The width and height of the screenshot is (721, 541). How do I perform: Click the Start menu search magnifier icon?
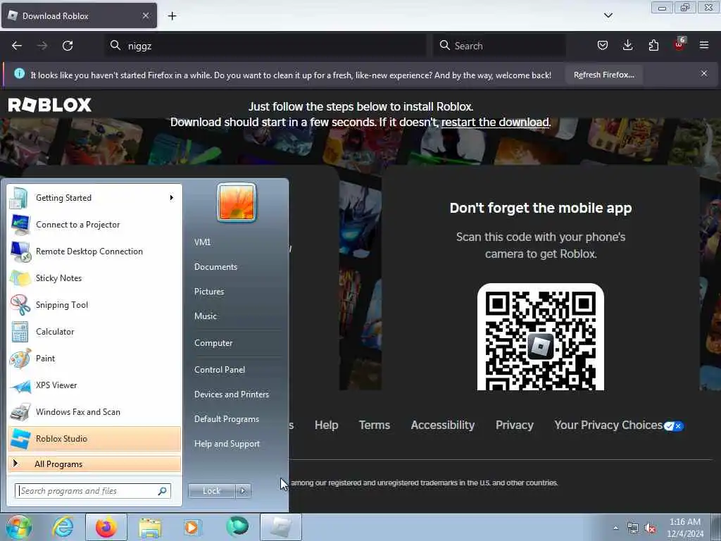click(163, 491)
